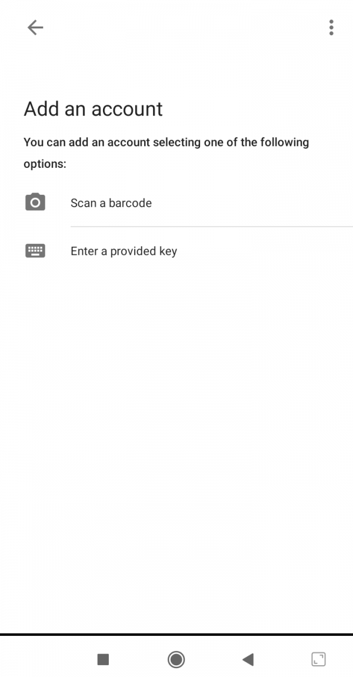Click the "Add an account" heading
353x677 pixels.
(93, 109)
